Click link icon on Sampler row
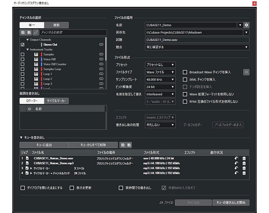The width and height of the screenshot is (269, 213). pyautogui.click(x=101, y=54)
